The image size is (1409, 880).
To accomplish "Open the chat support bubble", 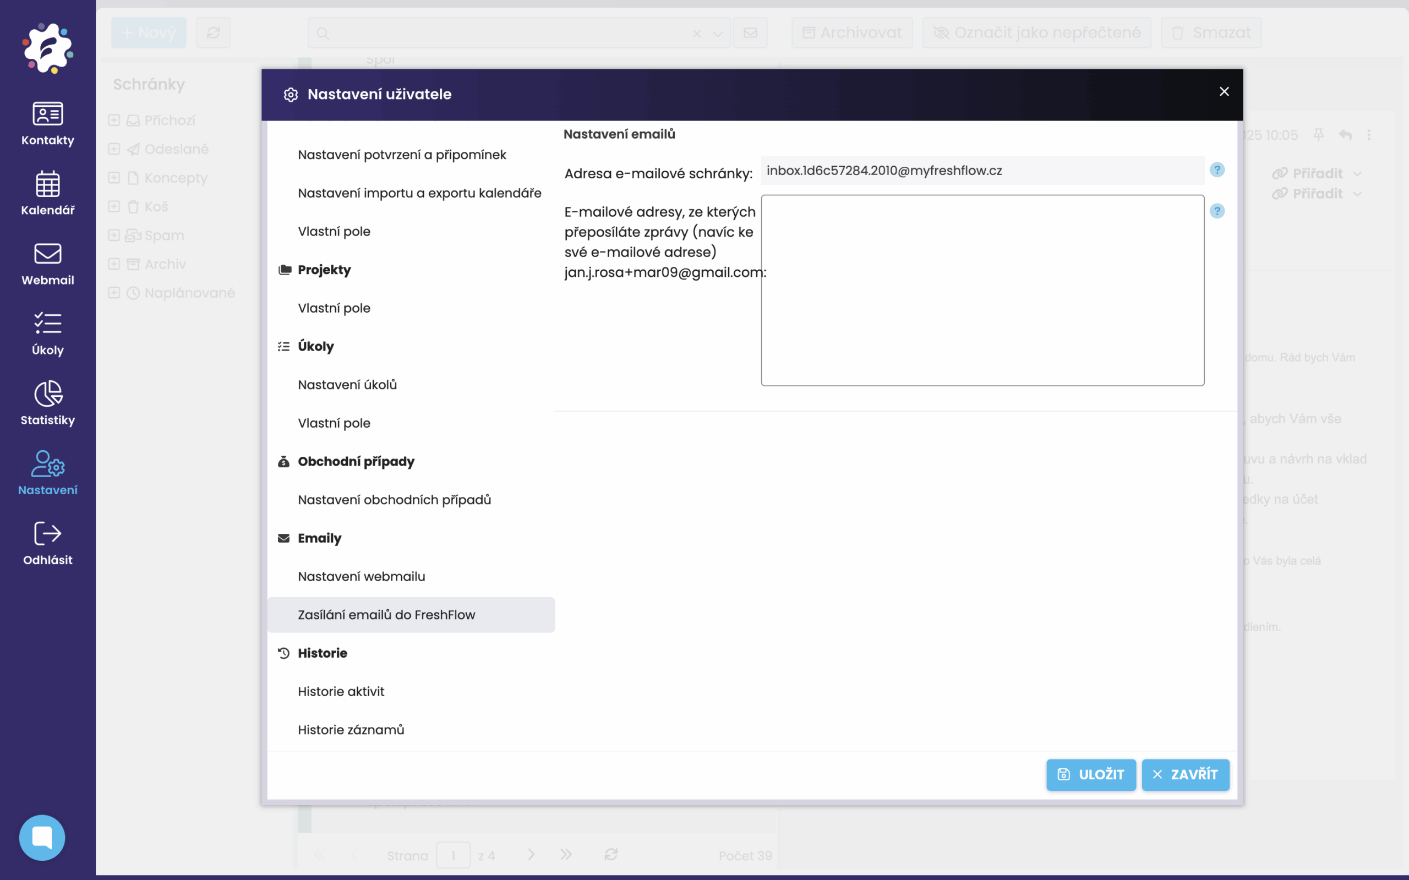I will [42, 837].
